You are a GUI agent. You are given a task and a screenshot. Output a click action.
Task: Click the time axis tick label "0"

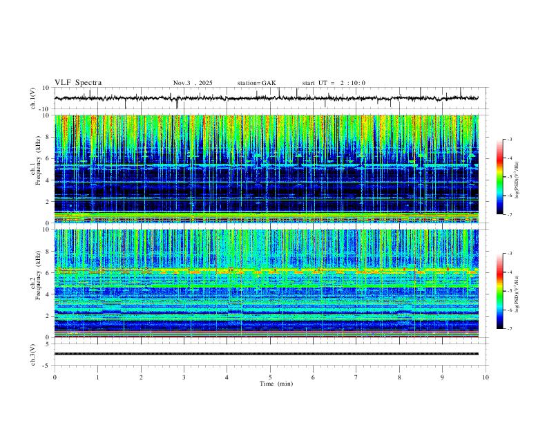[x=55, y=377]
